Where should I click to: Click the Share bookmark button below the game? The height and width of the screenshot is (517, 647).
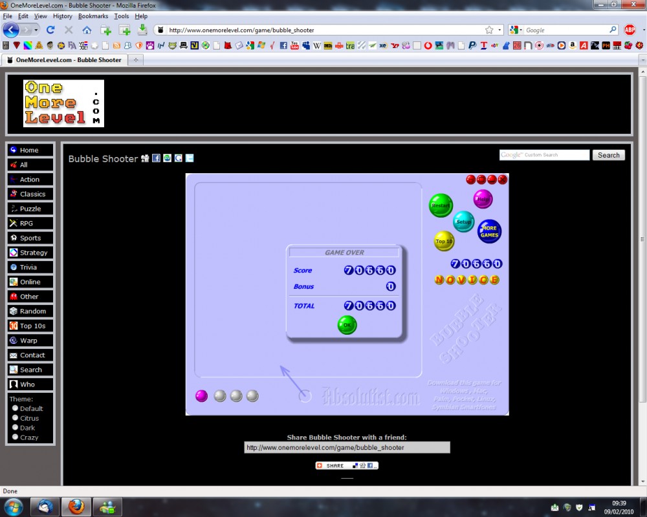[347, 465]
